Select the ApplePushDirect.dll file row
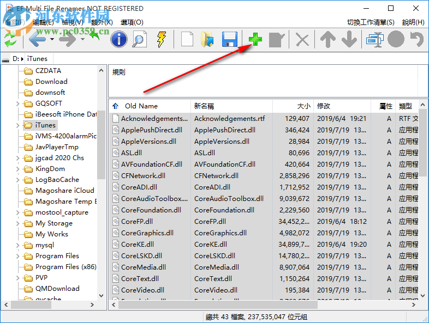429x323 pixels. coord(264,130)
